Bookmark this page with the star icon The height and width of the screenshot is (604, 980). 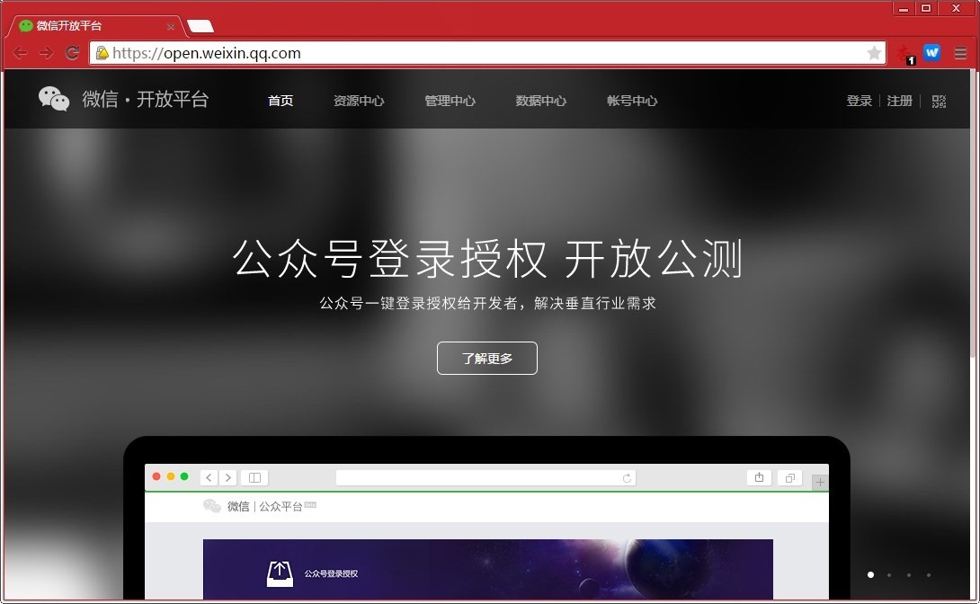(875, 53)
